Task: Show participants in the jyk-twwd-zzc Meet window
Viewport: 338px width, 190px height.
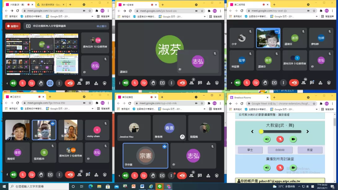Action: pos(192,83)
